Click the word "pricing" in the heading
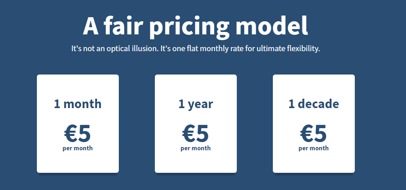Screen dimensions: 406x190 (x=189, y=27)
